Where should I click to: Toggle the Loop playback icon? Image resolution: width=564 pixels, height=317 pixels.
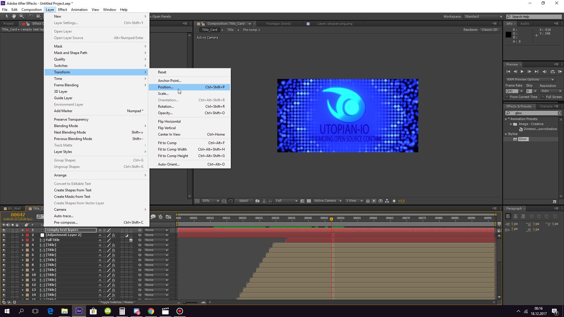553,72
